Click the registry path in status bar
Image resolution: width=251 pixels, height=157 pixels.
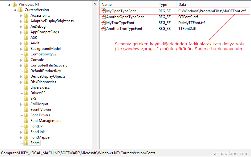(x=78, y=153)
